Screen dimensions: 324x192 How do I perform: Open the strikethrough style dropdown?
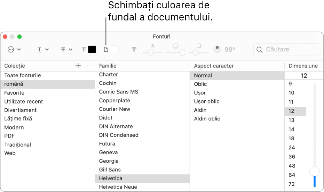[66, 50]
